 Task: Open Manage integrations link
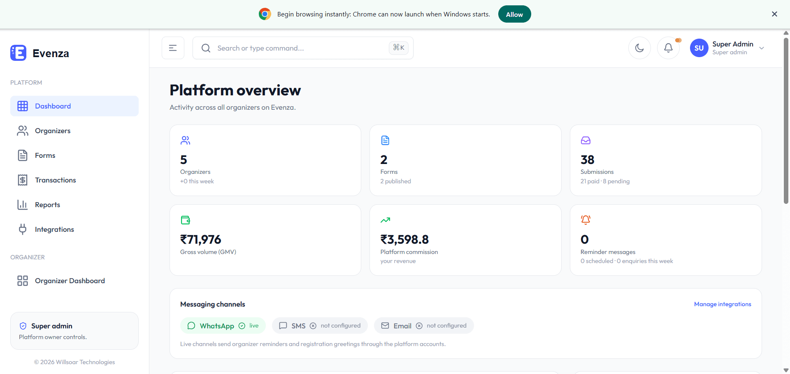pyautogui.click(x=723, y=304)
